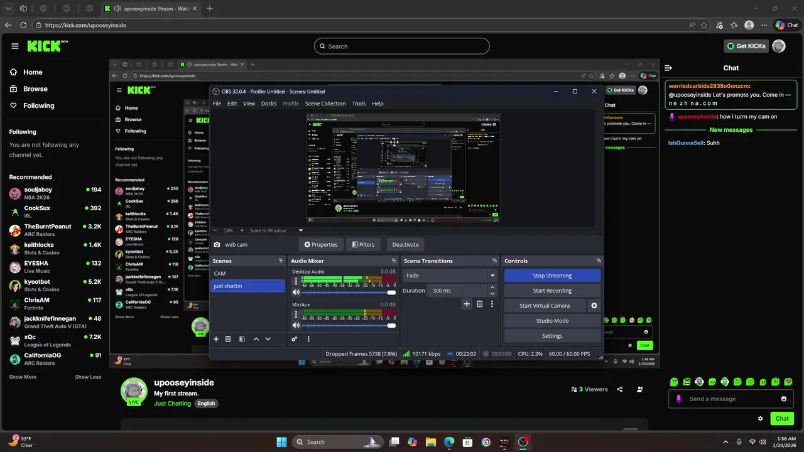
Task: Open the browser tab actions dropdown
Action: point(7,9)
